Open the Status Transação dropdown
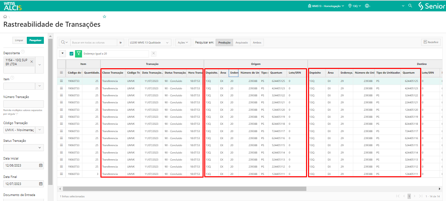Screen dimensions: 446x201 23,147
